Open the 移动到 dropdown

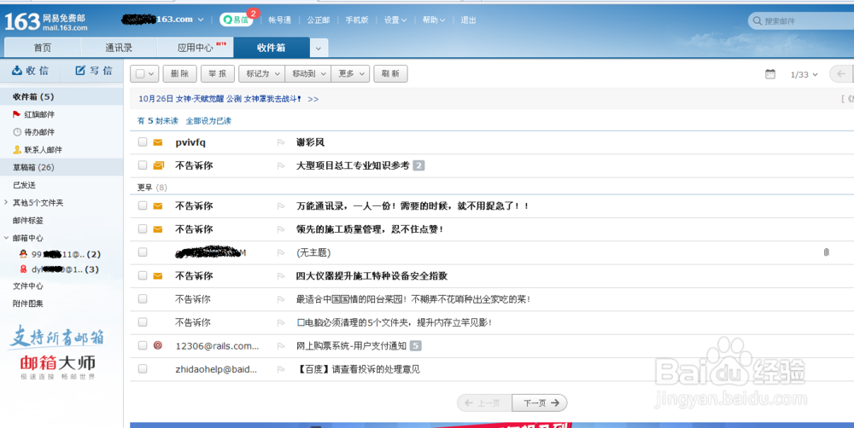[307, 74]
